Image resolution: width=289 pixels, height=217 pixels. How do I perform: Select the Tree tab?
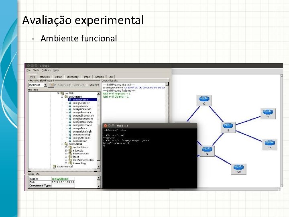coord(33,77)
